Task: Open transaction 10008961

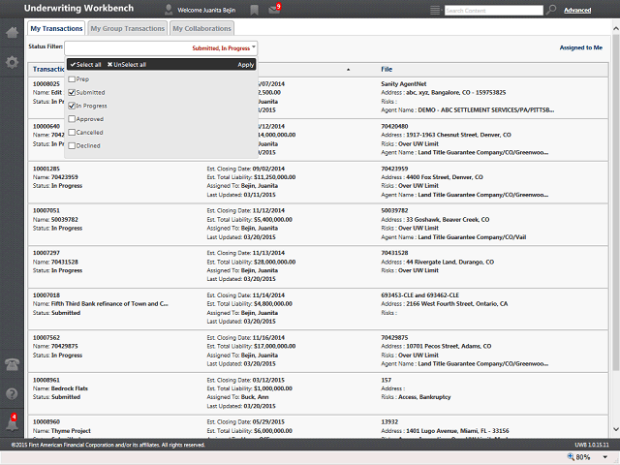Action: pyautogui.click(x=46, y=380)
